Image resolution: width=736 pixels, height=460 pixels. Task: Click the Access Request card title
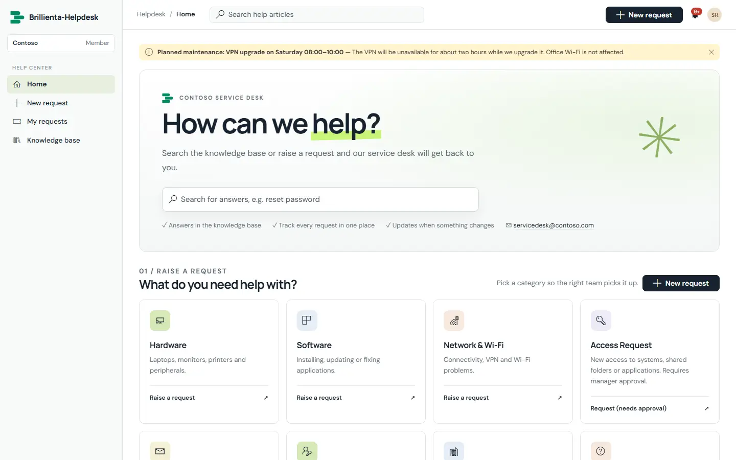click(621, 346)
